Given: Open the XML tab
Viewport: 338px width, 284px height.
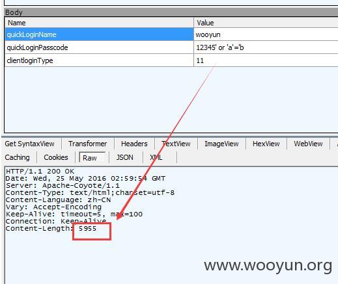Looking at the screenshot, I should point(156,157).
